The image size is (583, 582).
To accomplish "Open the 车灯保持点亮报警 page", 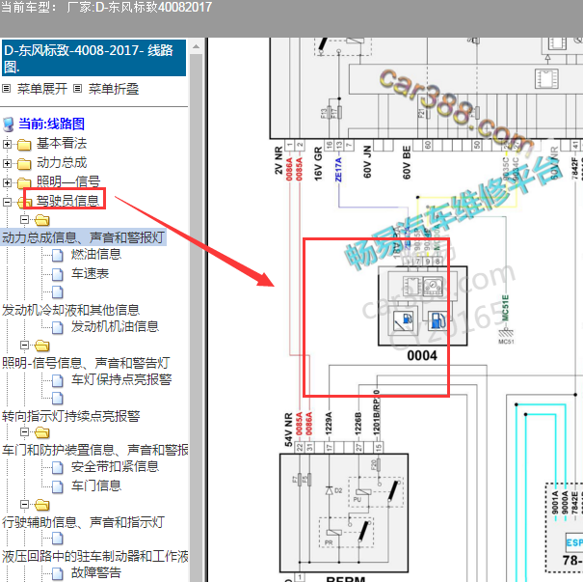I will 121,380.
